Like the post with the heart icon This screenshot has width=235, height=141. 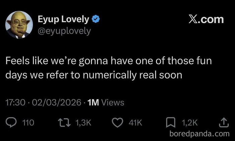click(x=117, y=123)
